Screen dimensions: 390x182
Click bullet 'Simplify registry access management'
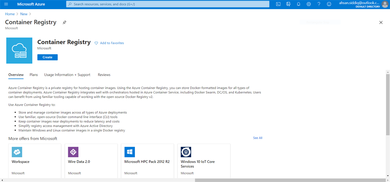pos(66,126)
